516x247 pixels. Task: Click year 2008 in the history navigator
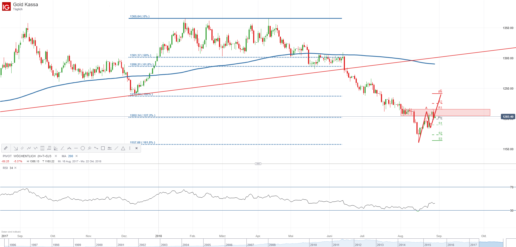tap(272, 245)
